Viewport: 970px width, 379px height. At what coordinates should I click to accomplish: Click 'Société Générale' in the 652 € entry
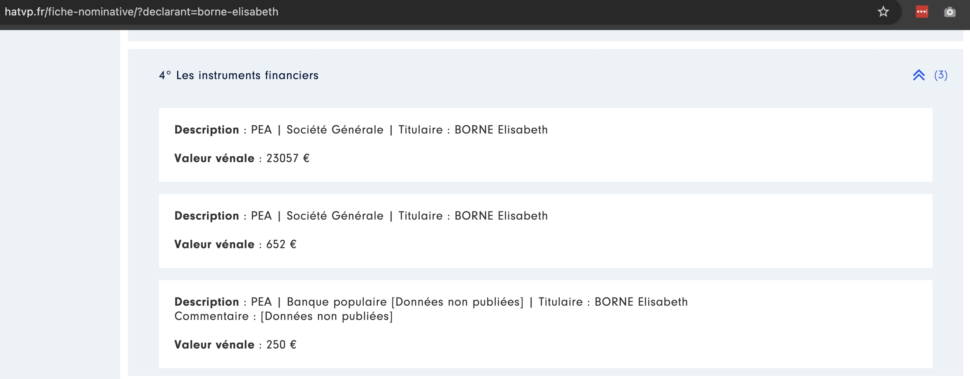(x=335, y=216)
